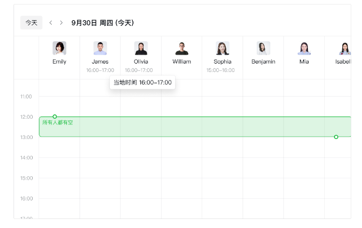The image size is (362, 228).
Task: Click James's avatar photo
Action: (x=100, y=48)
